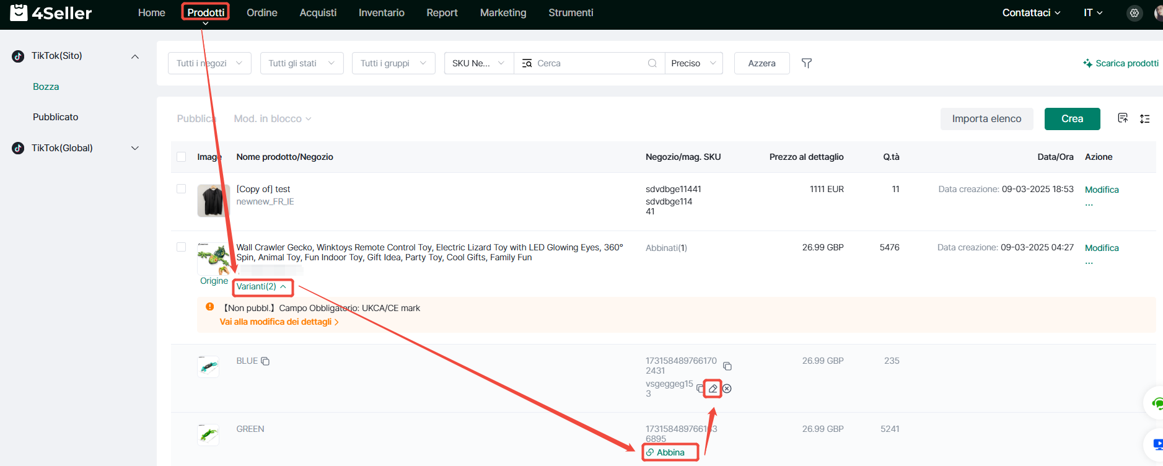Click the filter funnel icon
This screenshot has width=1163, height=466.
point(806,63)
